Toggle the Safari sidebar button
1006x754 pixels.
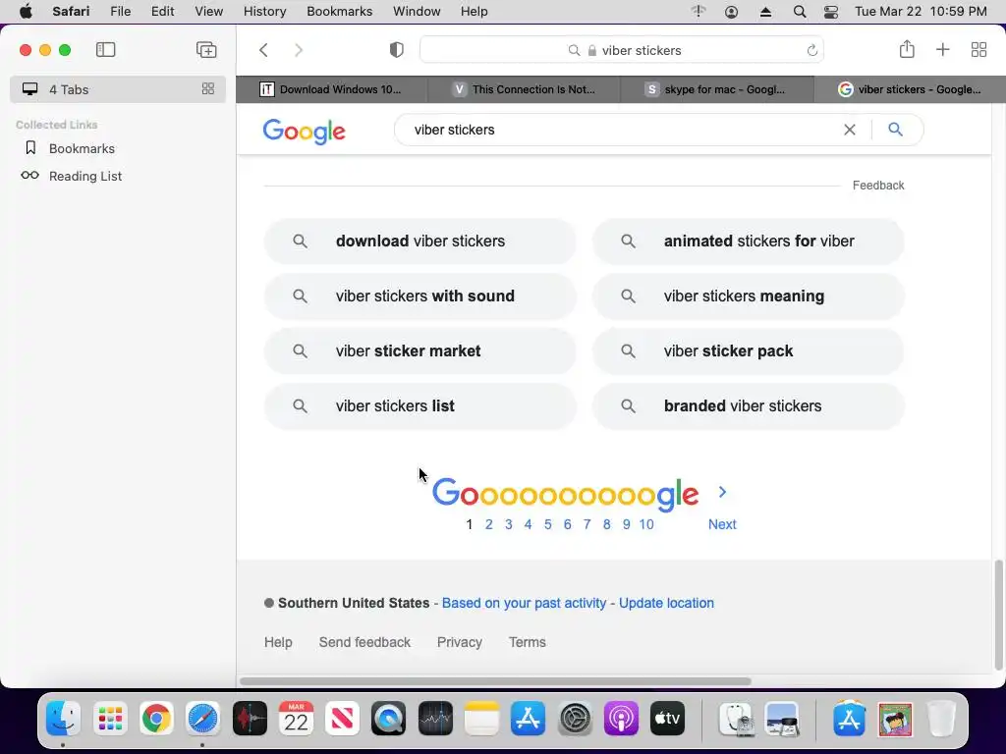pos(105,50)
